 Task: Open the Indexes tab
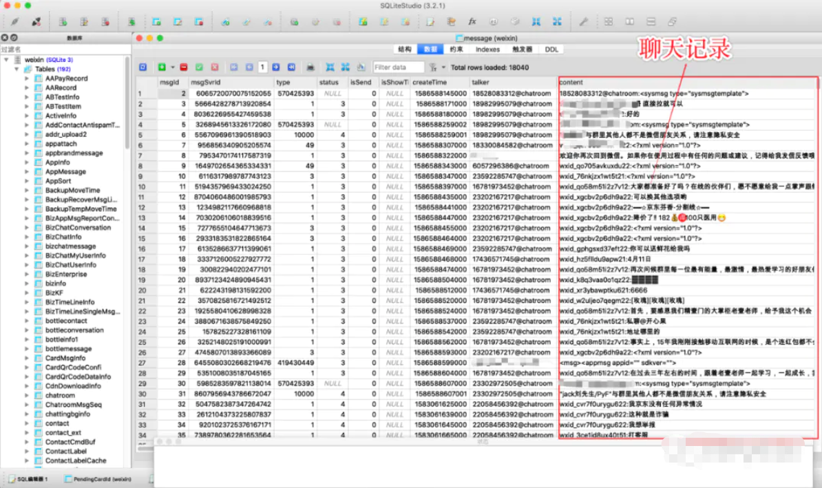point(487,50)
